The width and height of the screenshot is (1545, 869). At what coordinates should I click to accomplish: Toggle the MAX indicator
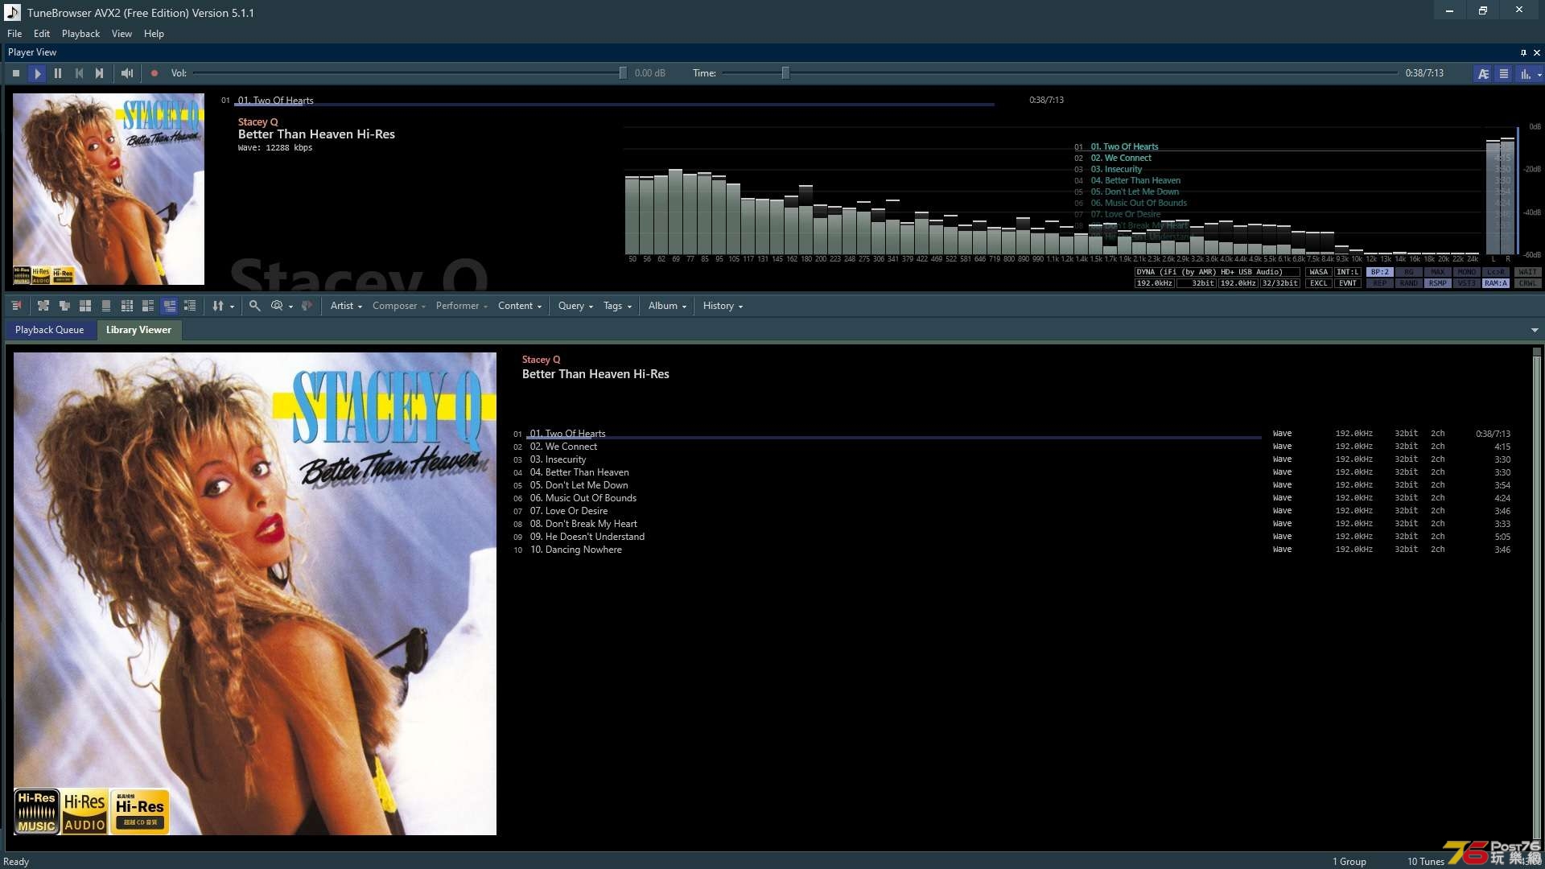tap(1438, 272)
